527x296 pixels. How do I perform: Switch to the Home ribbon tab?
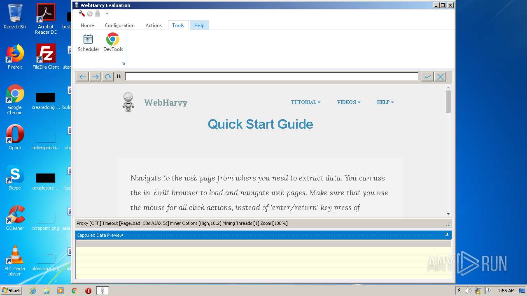pos(87,25)
